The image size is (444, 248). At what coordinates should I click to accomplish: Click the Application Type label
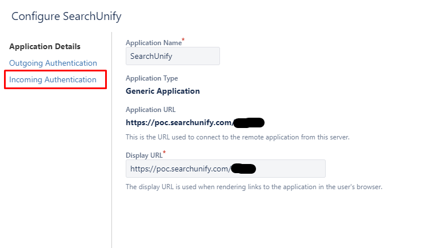[151, 78]
